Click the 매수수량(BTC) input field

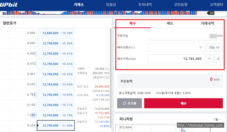coord(176,47)
